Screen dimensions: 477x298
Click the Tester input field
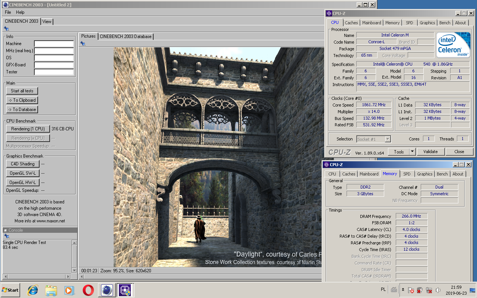(54, 72)
